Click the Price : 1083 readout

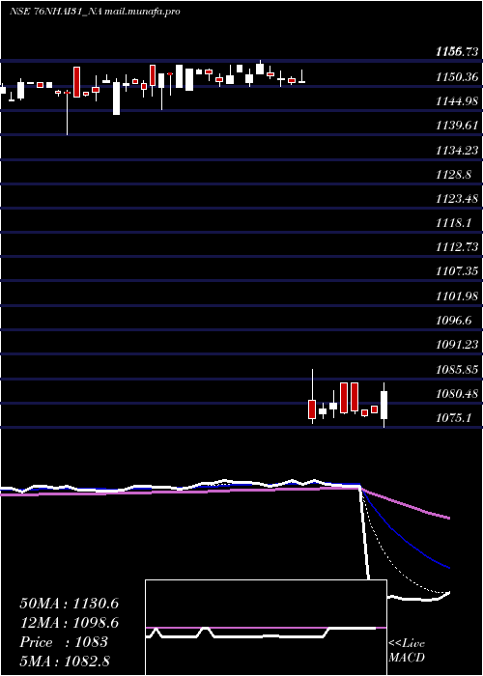(x=64, y=642)
